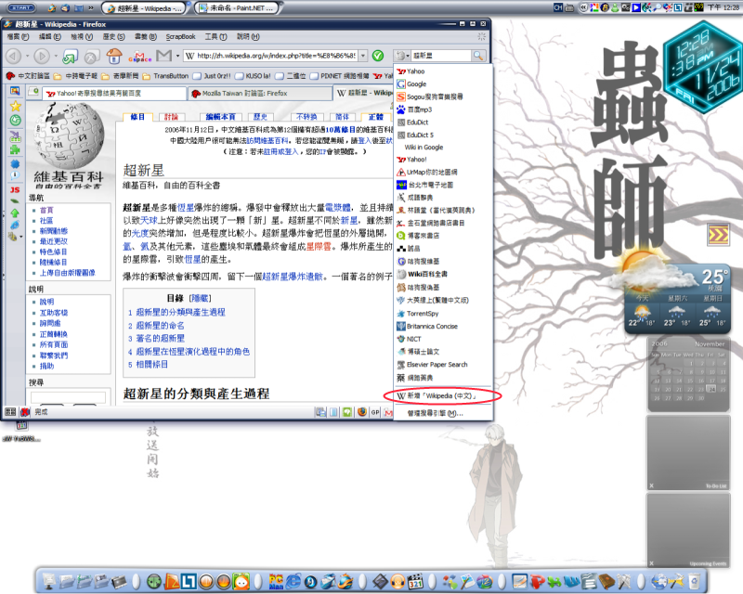This screenshot has height=594, width=743.
Task: Open the Forward button history dropdown arrow
Action: (x=56, y=56)
